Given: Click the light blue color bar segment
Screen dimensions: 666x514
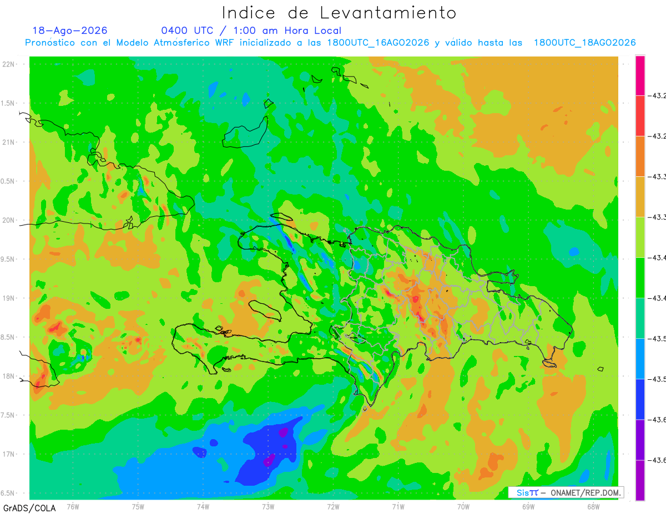Looking at the screenshot, I should pos(640,359).
